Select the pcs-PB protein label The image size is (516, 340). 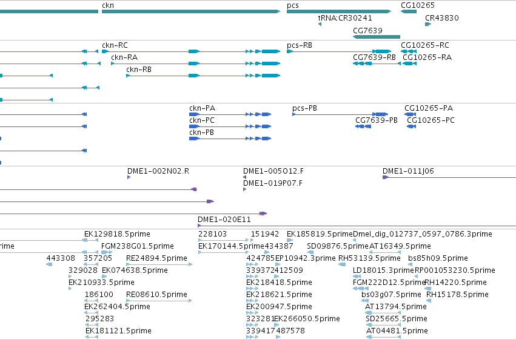click(305, 108)
